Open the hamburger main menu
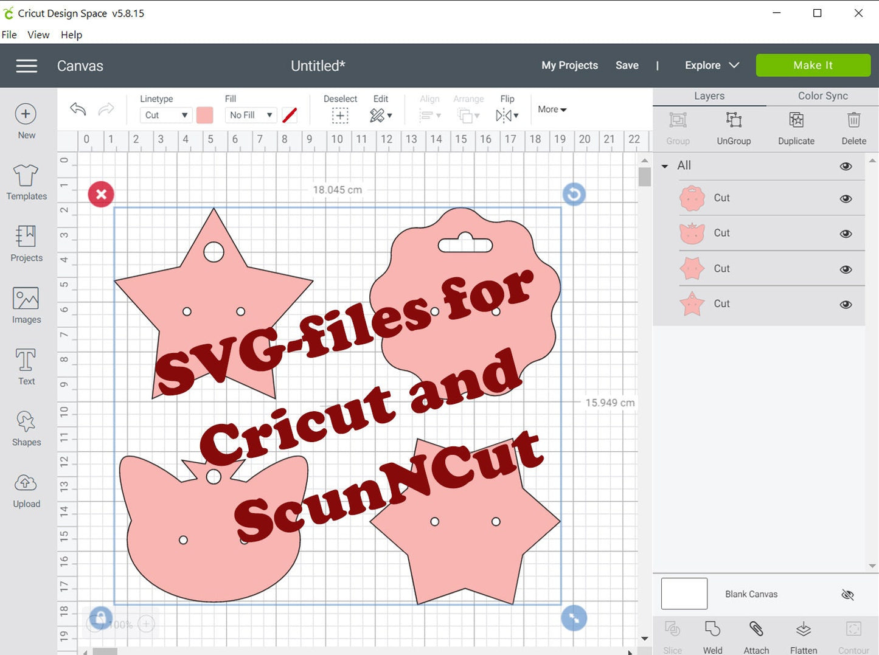The height and width of the screenshot is (655, 879). point(26,66)
